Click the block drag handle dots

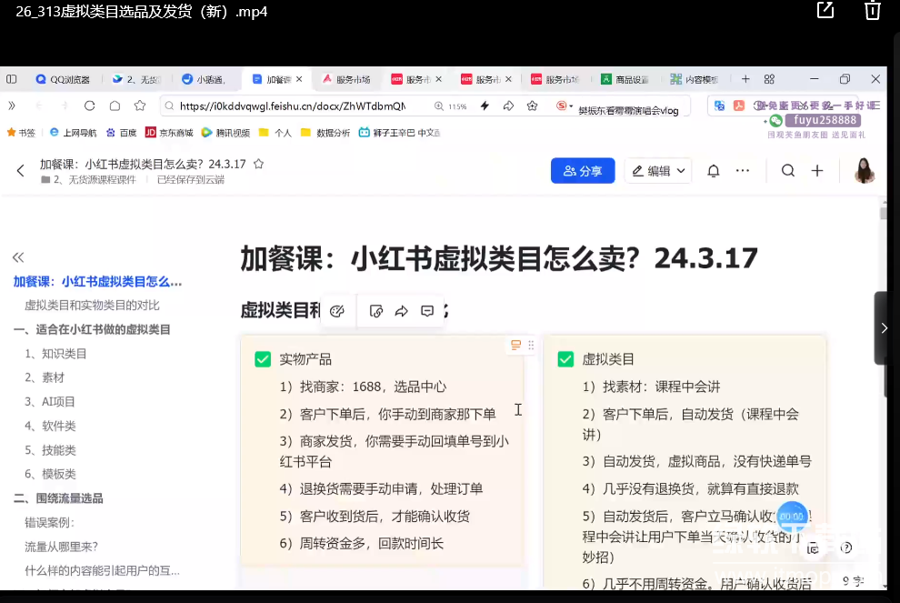click(531, 345)
